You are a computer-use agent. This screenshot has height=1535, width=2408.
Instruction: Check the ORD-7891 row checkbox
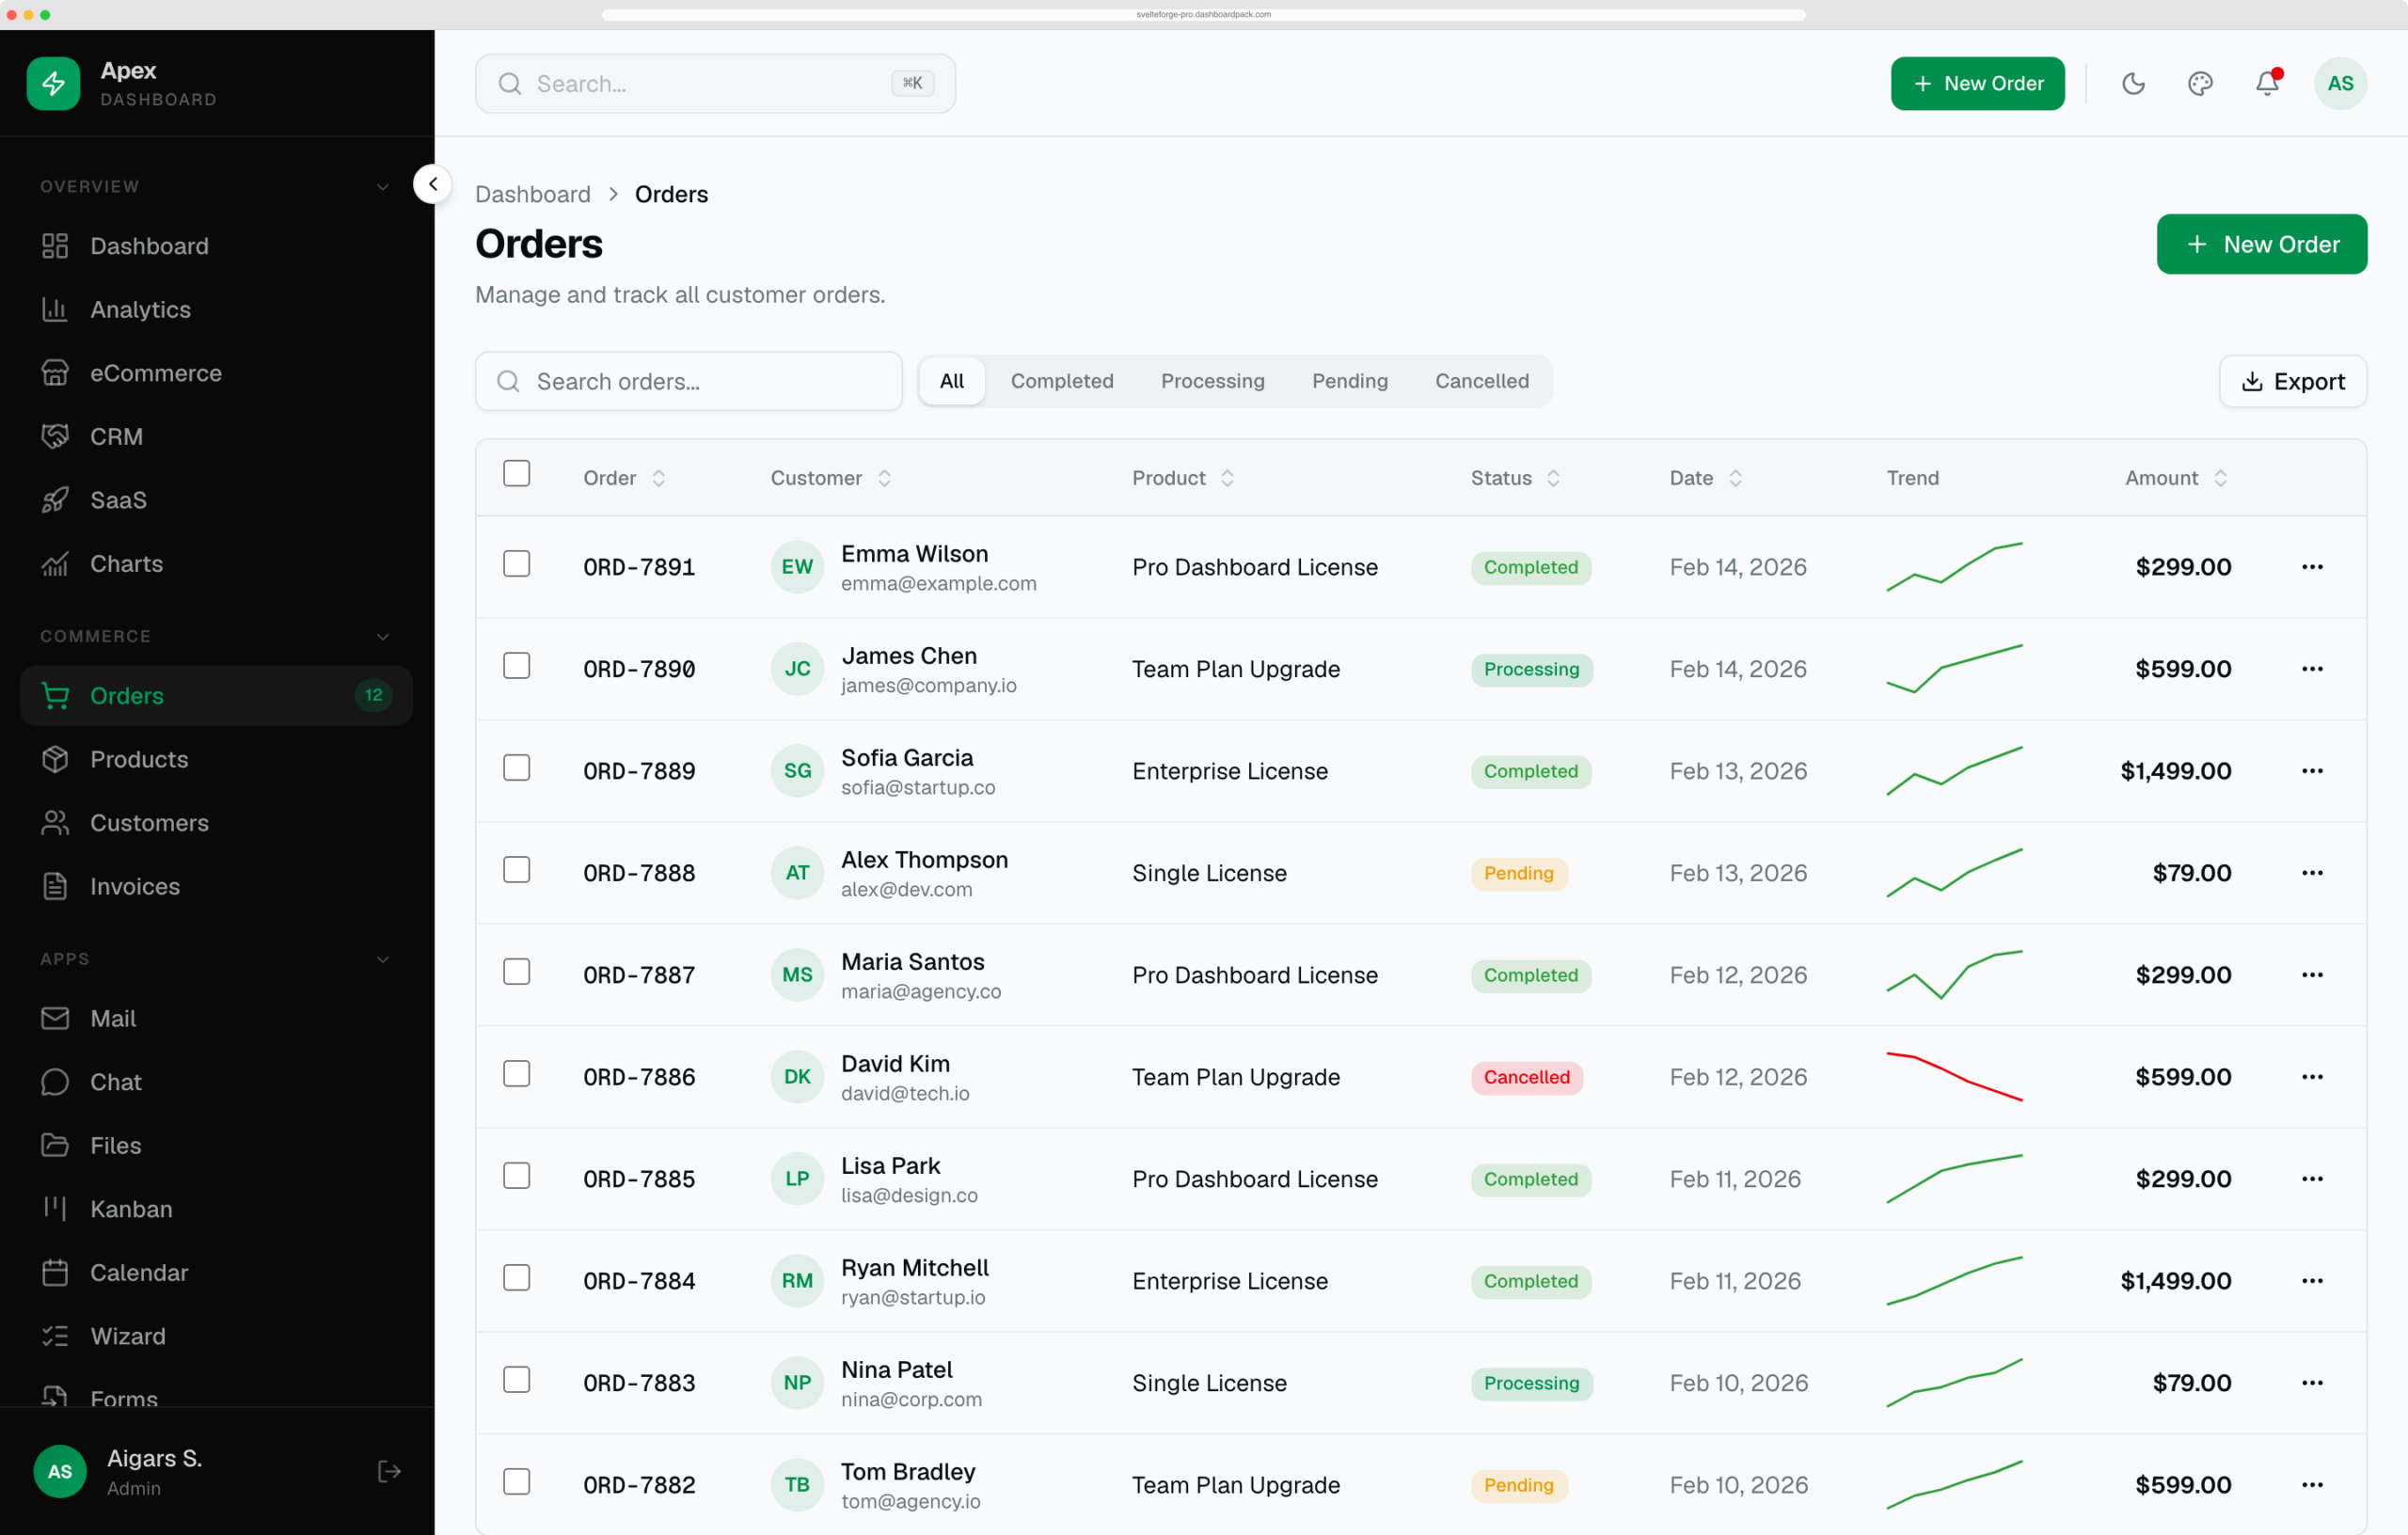click(x=516, y=564)
